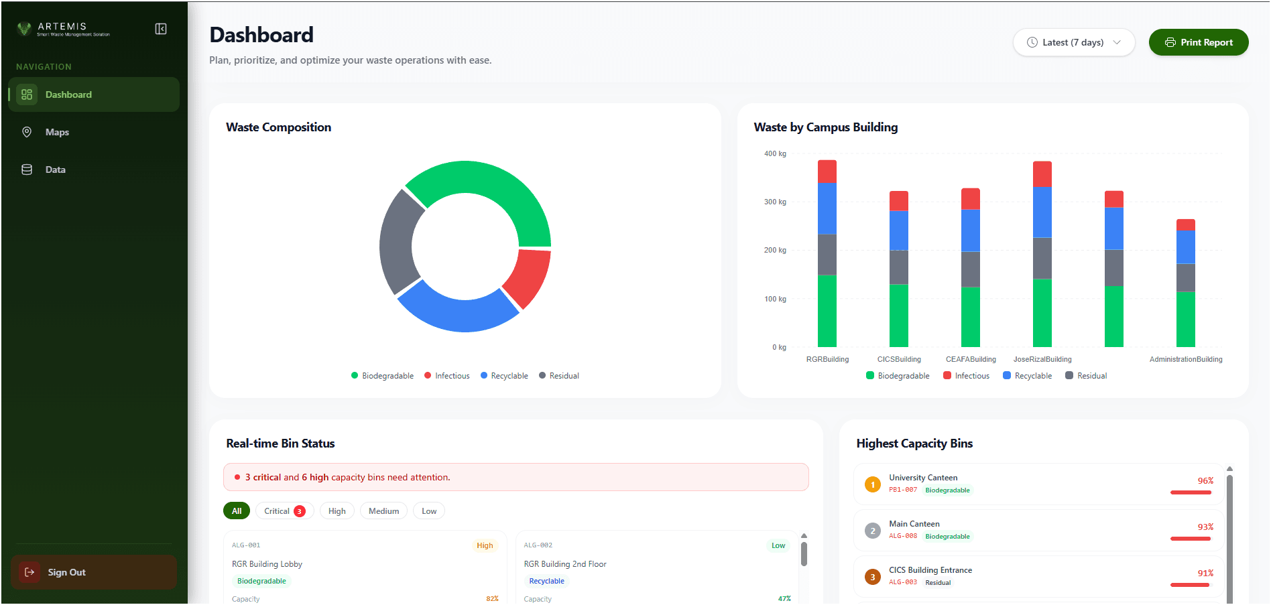Click the 96% capacity bar for University Canteen
Screen dimensions: 1271x605
pyautogui.click(x=1191, y=492)
